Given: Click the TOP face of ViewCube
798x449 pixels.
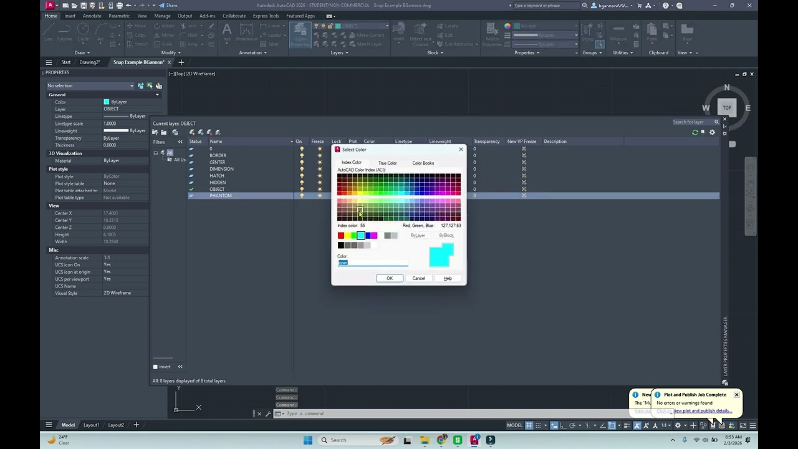Looking at the screenshot, I should [727, 108].
